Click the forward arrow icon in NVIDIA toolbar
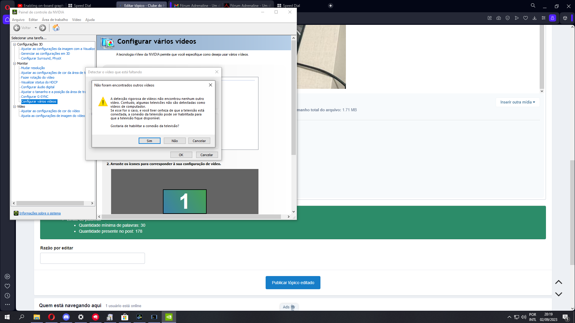Viewport: 575px width, 323px height. coord(43,28)
